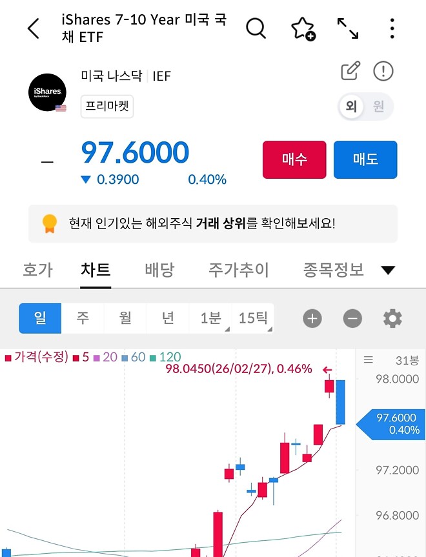Open chart settings gear
The height and width of the screenshot is (557, 426).
(x=392, y=318)
